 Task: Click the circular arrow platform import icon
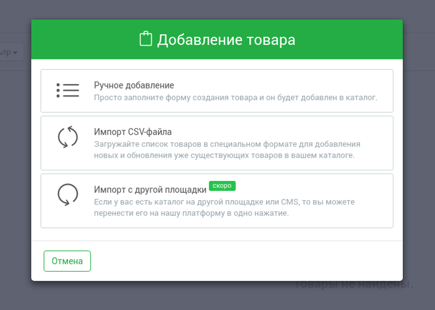(x=68, y=195)
